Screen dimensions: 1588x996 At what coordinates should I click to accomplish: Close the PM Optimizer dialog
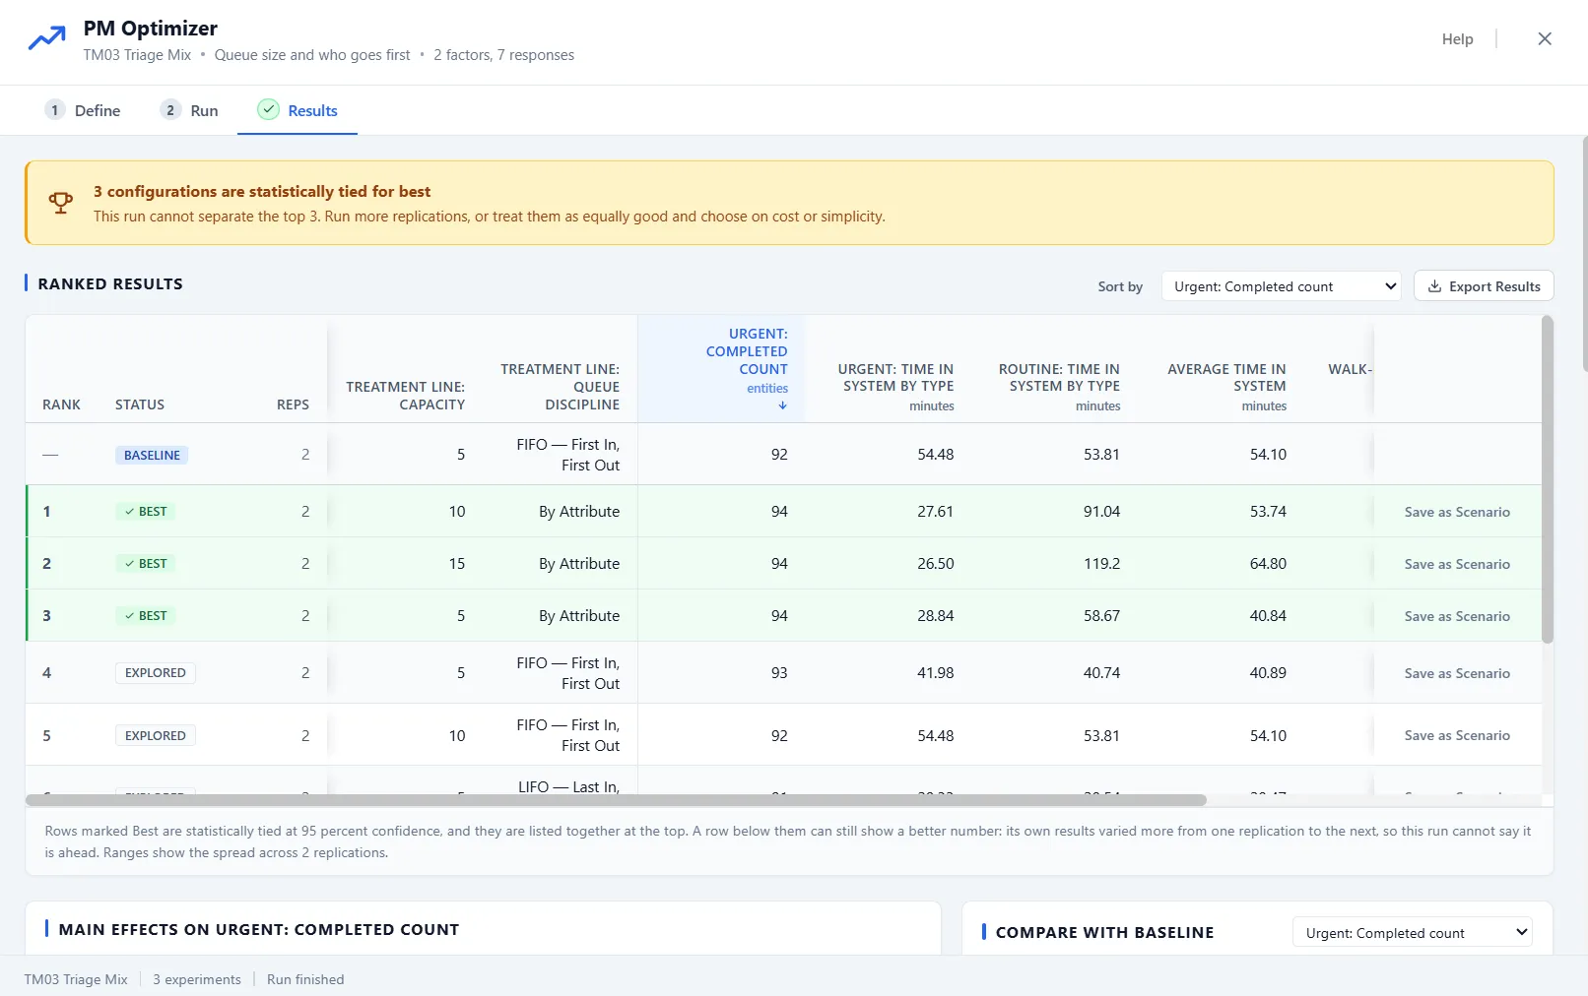pos(1545,38)
